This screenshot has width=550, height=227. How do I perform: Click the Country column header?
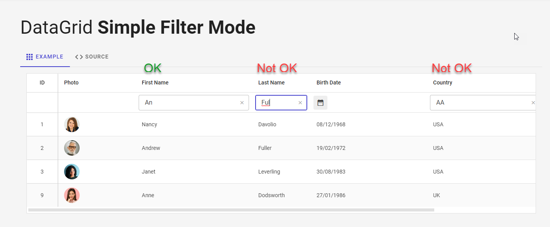442,83
